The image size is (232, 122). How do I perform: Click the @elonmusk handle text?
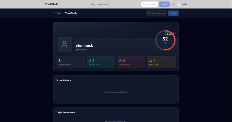point(81,49)
